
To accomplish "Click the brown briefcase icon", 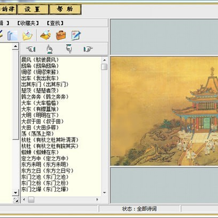I will [x=61, y=35].
